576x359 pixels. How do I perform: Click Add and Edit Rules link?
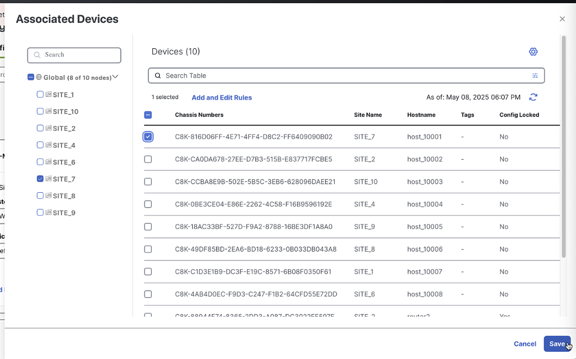tap(222, 98)
